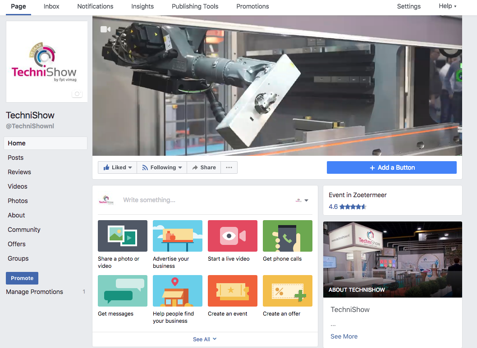Select the Get messages tile
Viewport: 477px width, 348px height.
pyautogui.click(x=122, y=291)
